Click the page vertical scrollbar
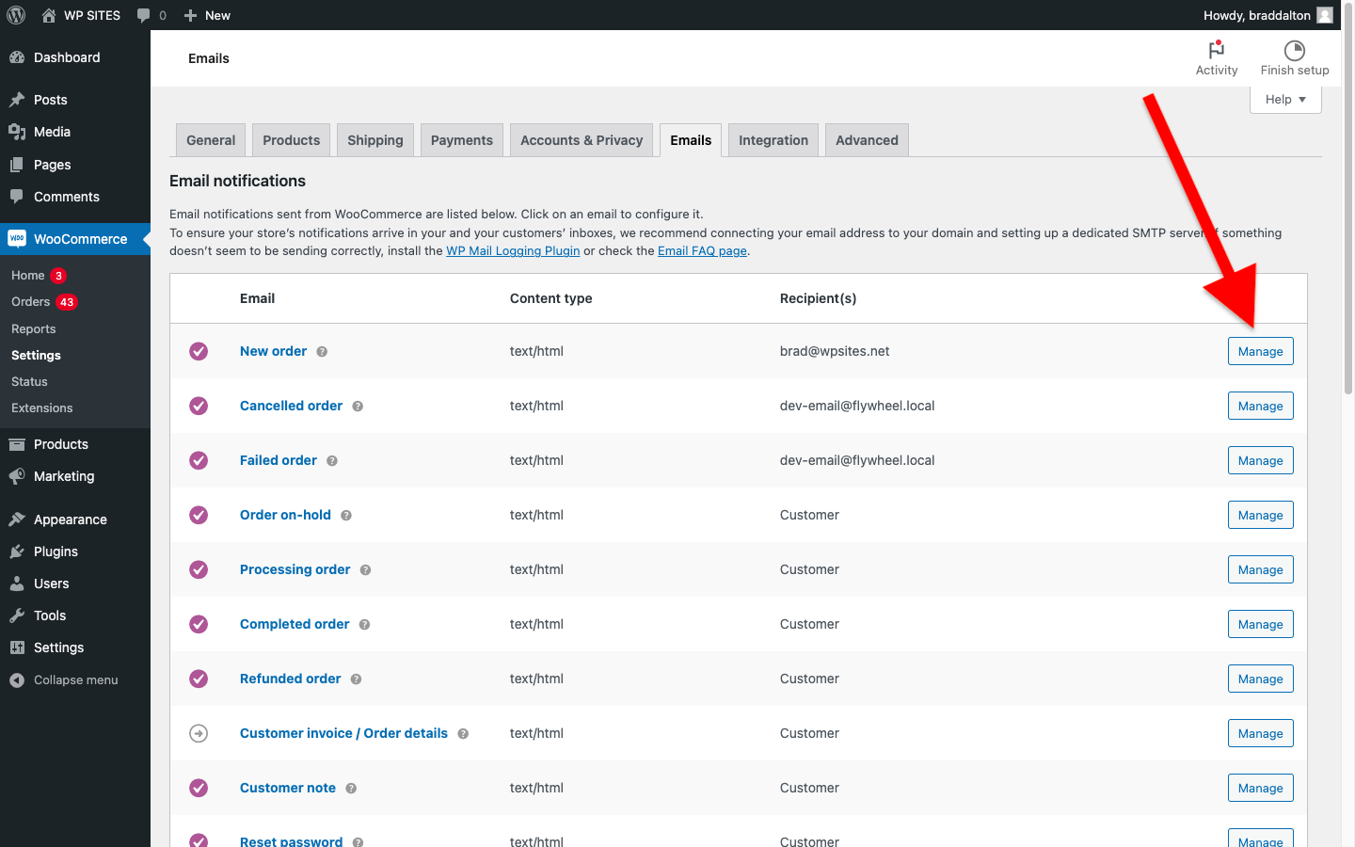Viewport: 1355px width, 847px height. [1347, 235]
